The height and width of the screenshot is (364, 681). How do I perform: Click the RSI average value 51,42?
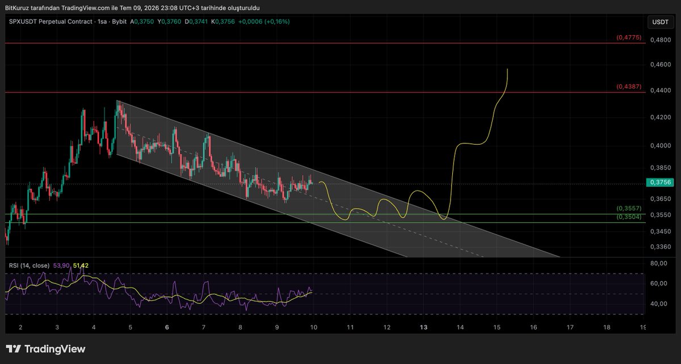(x=81, y=265)
